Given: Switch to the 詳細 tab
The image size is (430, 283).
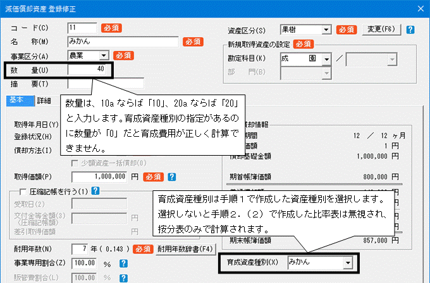Looking at the screenshot, I should 44,101.
